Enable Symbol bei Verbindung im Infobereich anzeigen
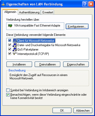95x116 pixels. tap(8, 90)
